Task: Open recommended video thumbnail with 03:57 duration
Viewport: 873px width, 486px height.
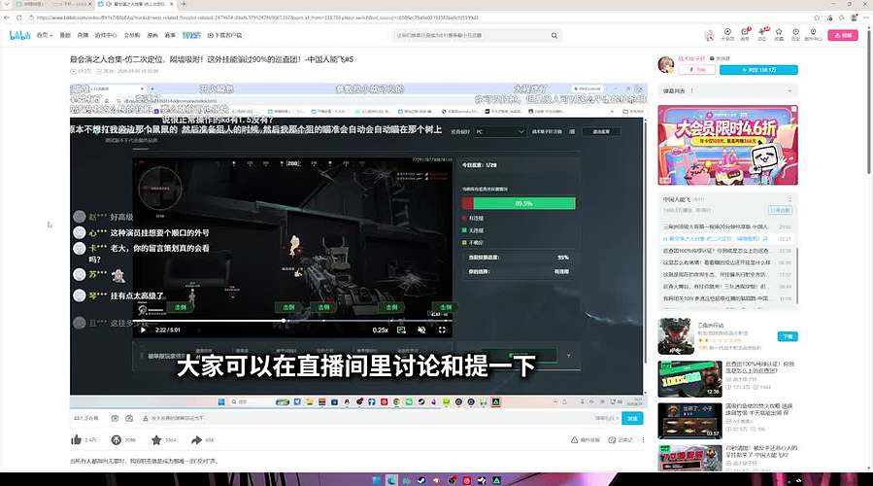Action: click(x=689, y=421)
